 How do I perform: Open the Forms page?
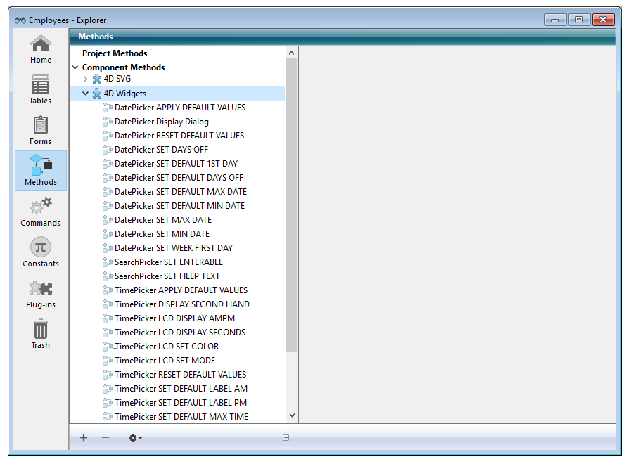(41, 130)
